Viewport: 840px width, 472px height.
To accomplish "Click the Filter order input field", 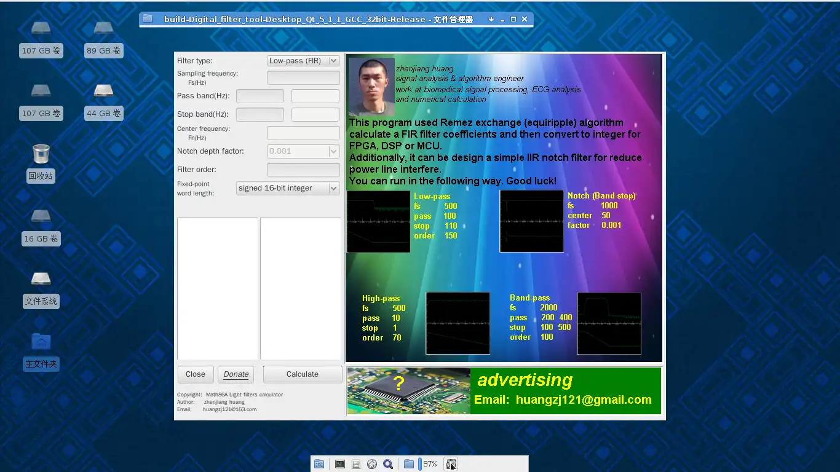I will pos(303,170).
